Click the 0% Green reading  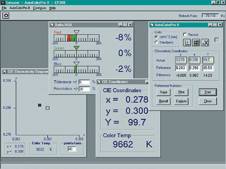tap(125, 53)
